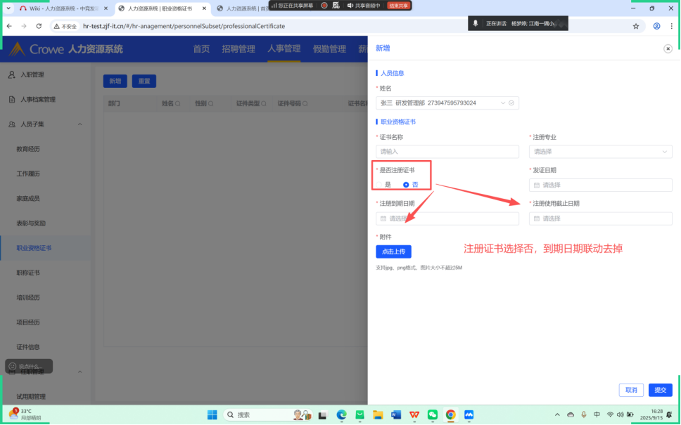Image resolution: width=681 pixels, height=425 pixels.
Task: Open the browser profile icon
Action: [x=656, y=26]
